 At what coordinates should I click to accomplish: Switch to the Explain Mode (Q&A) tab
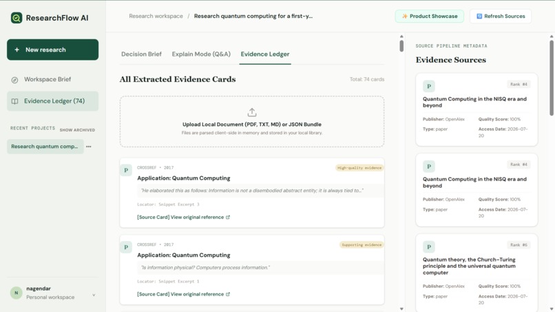(201, 54)
